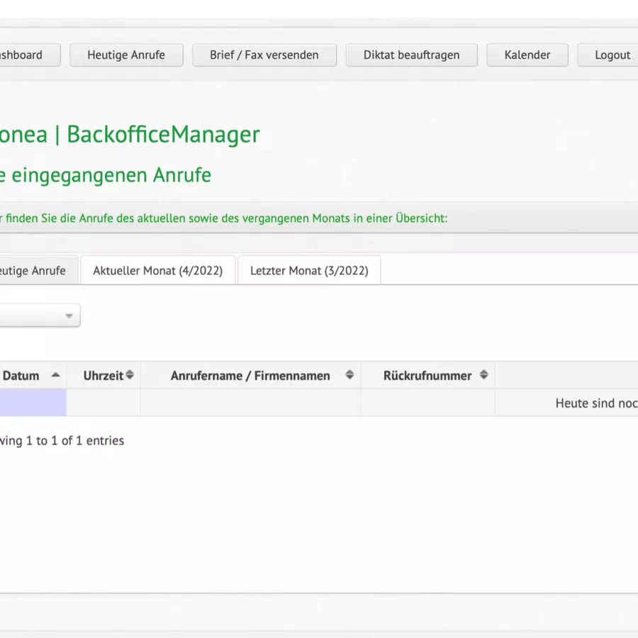
Task: Click the Uhrzeit column sort icon
Action: click(x=130, y=375)
